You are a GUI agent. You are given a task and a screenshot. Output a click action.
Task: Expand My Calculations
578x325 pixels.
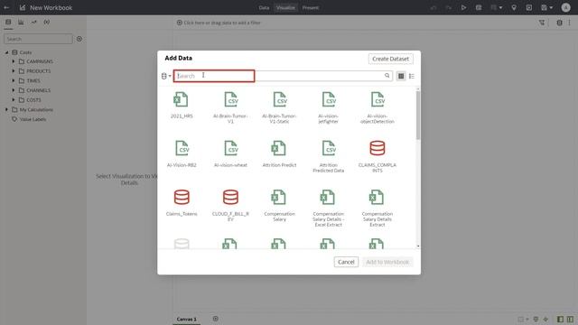click(x=6, y=109)
